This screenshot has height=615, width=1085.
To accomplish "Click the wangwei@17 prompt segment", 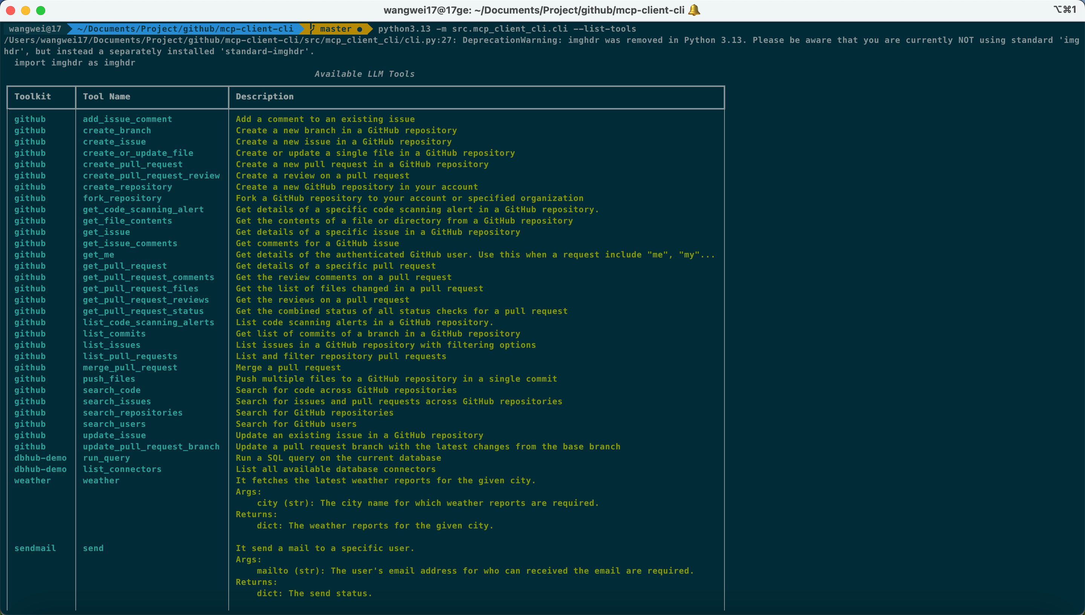I will coord(35,29).
